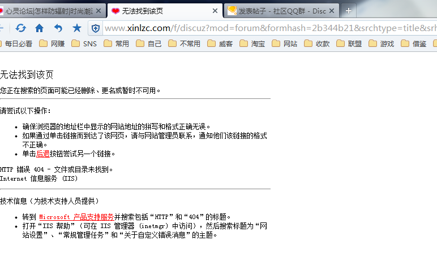Click 请尝试以下操作 text

click(x=25, y=111)
